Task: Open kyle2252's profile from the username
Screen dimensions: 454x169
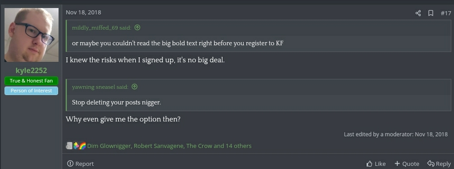Action: click(x=31, y=70)
